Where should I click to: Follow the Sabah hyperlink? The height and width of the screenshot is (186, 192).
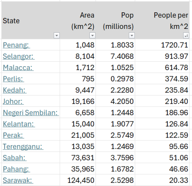click(x=15, y=158)
